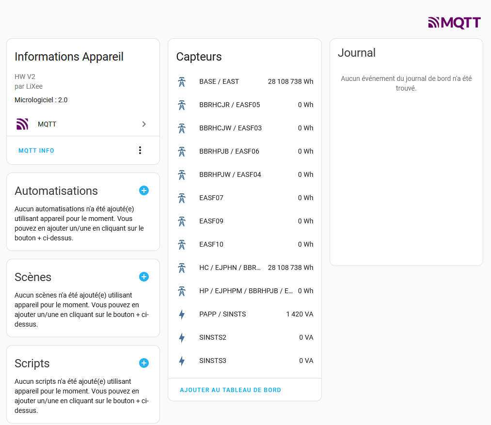491x425 pixels.
Task: Open the three-dot menu beside MQTT INFO
Action: point(140,150)
